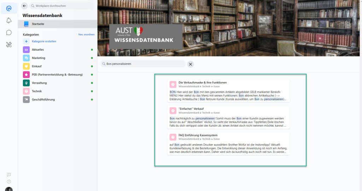362x191 pixels.
Task: Open the notifications bell icon
Action: coord(9,20)
